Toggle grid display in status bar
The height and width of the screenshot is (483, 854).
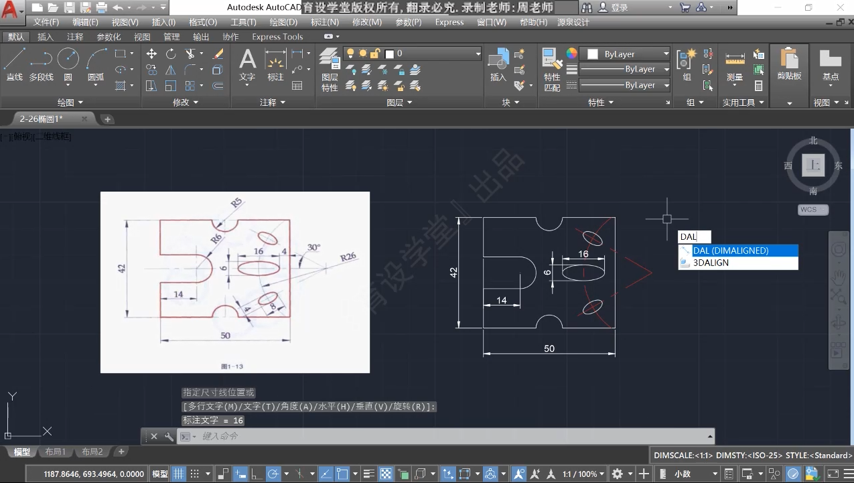[179, 474]
